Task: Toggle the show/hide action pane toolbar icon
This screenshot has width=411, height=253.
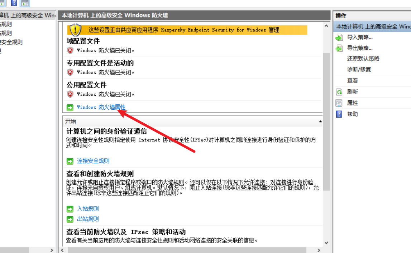Action: coord(25,3)
